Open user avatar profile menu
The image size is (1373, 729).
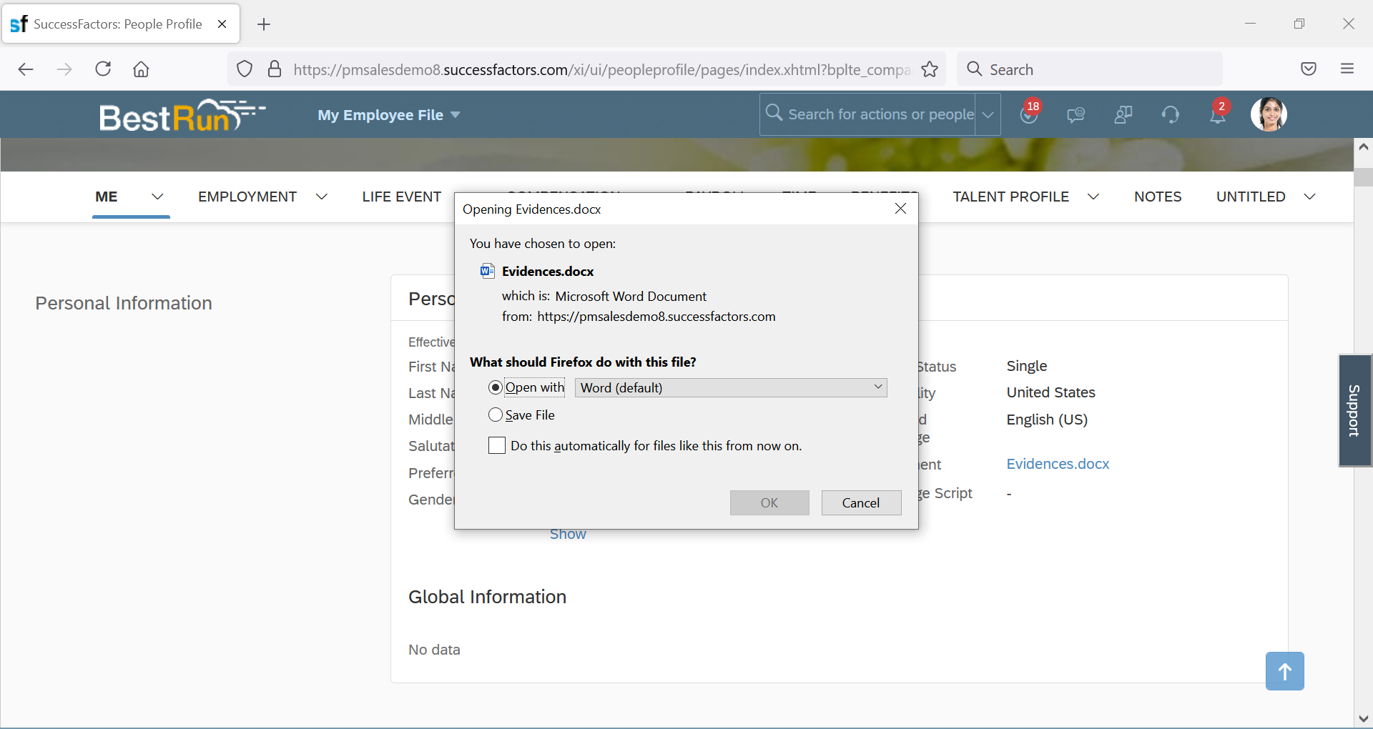[1269, 114]
